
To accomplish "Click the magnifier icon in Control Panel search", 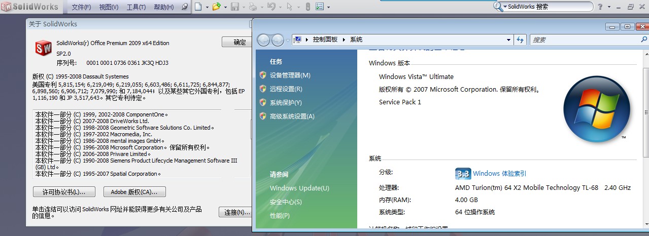I will tap(644, 39).
